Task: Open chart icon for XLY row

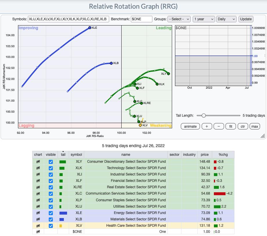Action: click(x=38, y=162)
